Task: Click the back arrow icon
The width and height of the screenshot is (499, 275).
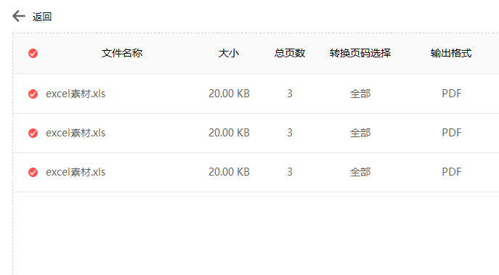Action: click(18, 16)
